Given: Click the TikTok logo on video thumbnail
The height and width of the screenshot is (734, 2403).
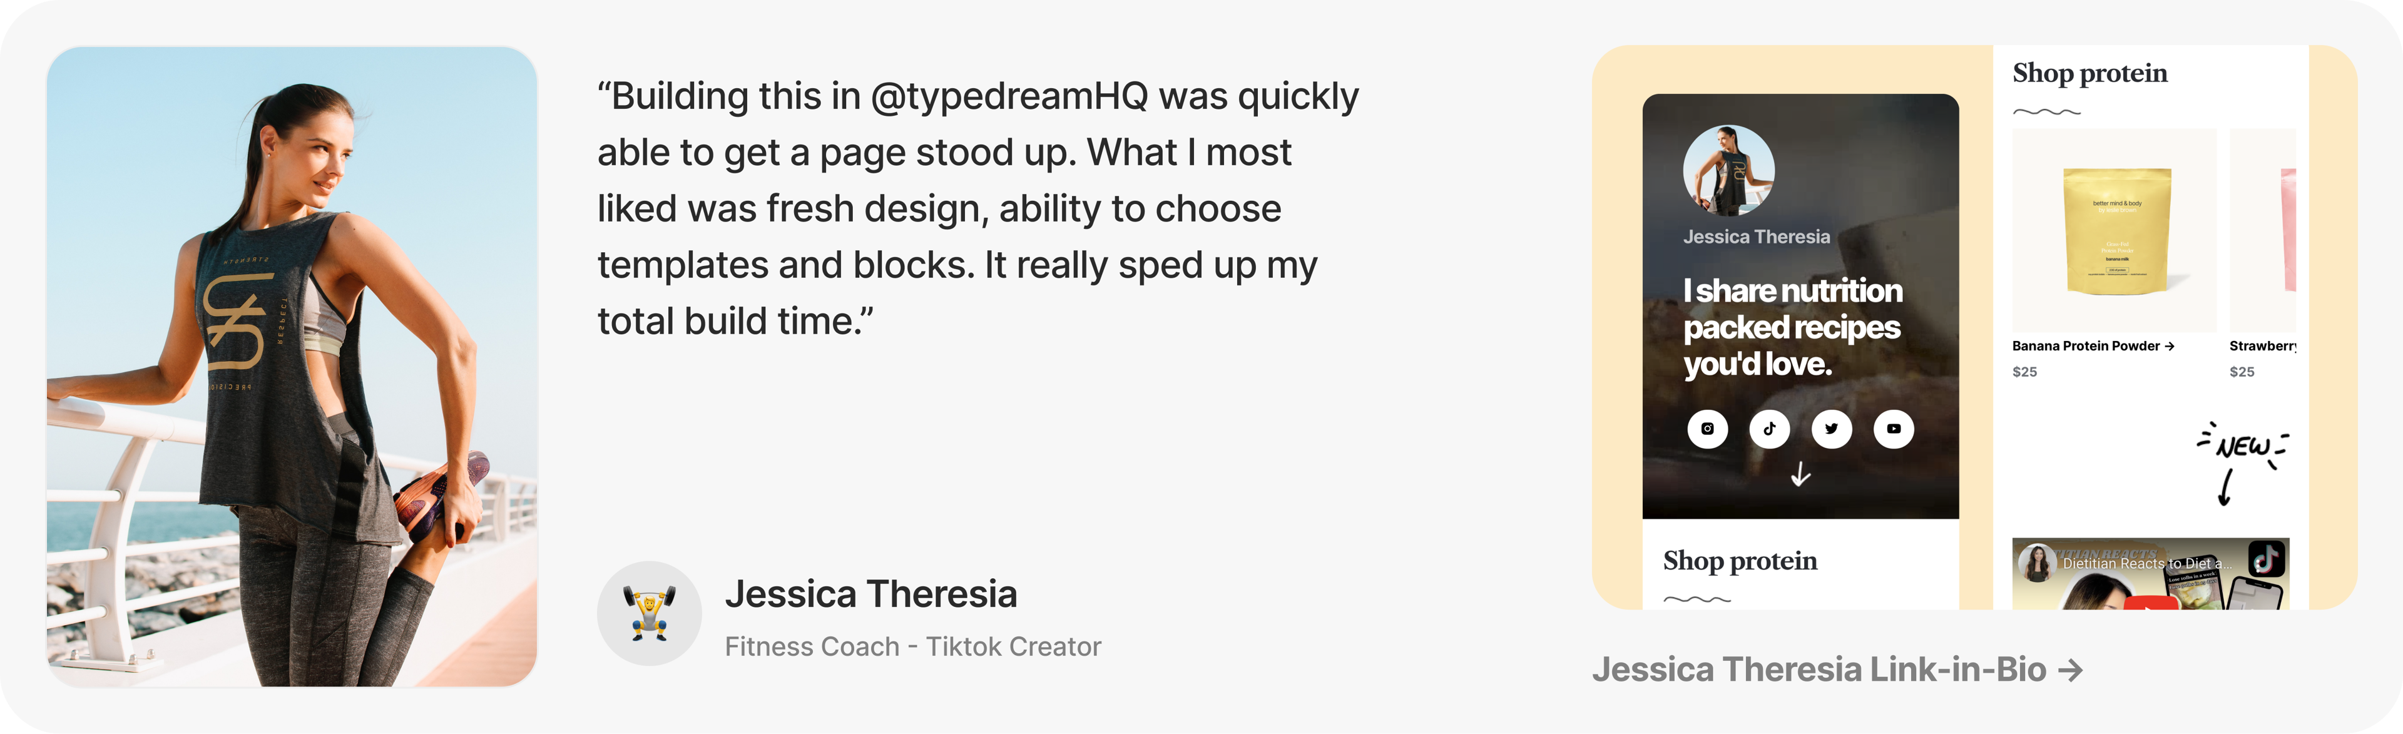Looking at the screenshot, I should [2268, 559].
